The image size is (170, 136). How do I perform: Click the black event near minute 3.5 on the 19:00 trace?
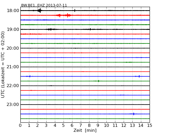(52, 29)
